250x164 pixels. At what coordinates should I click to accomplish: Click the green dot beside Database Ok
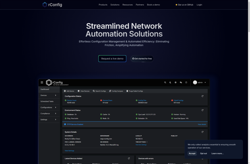coord(65,114)
